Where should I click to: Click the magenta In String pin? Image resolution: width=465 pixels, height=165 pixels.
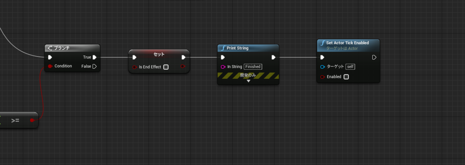click(223, 67)
